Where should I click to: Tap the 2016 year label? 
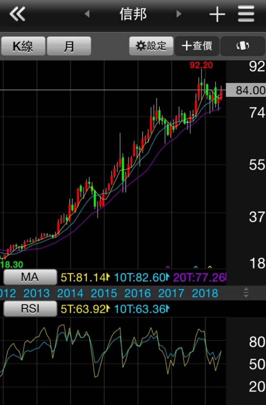tap(138, 293)
